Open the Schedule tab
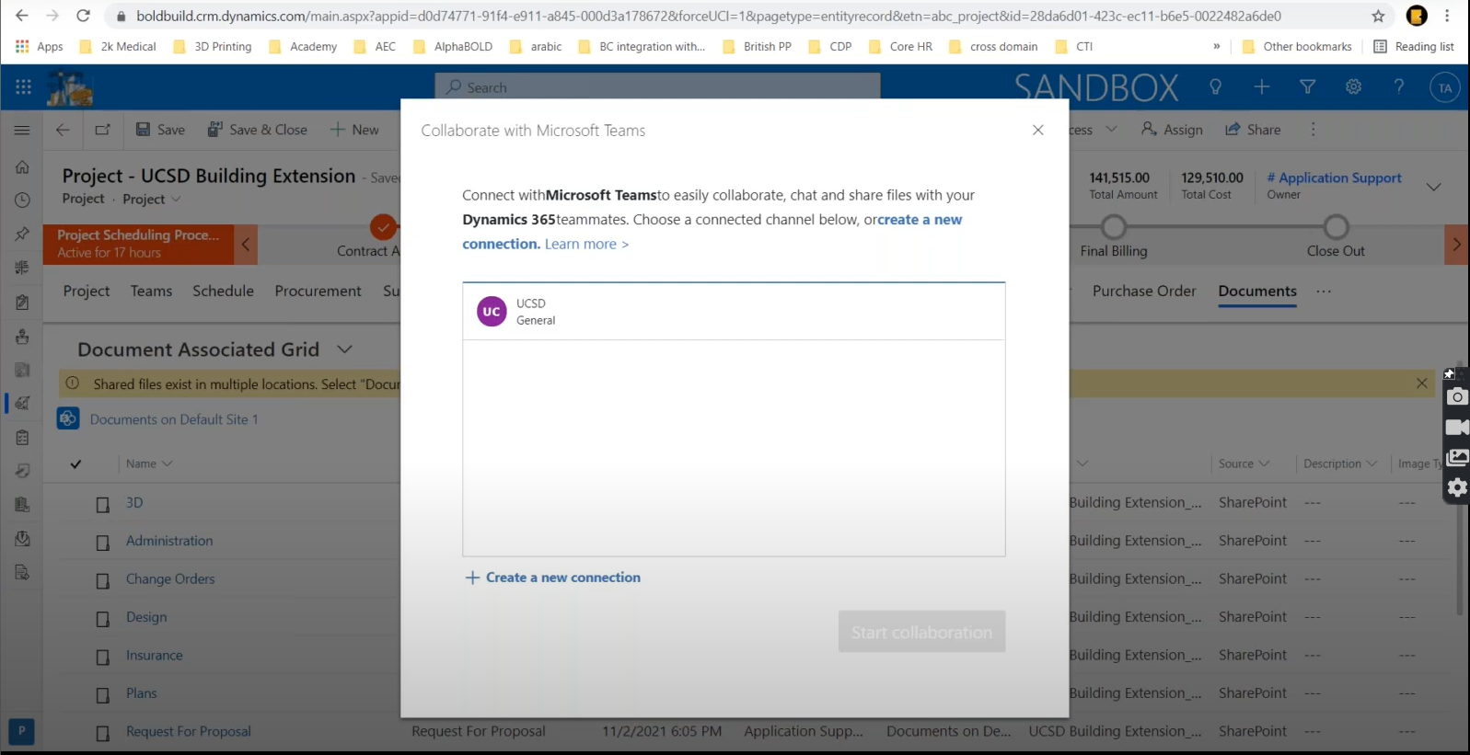1470x755 pixels. pyautogui.click(x=223, y=291)
